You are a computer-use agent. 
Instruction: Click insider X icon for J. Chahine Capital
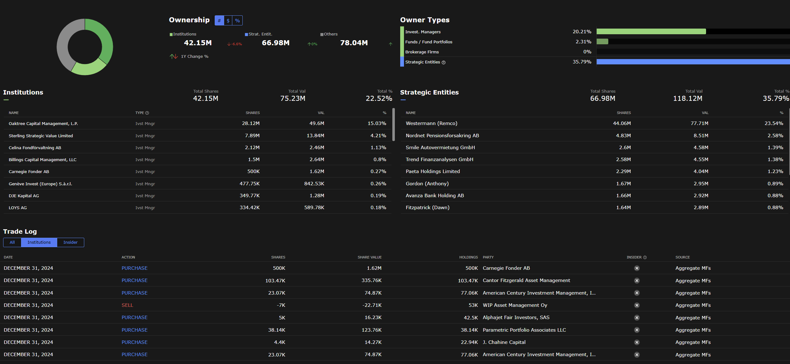637,342
